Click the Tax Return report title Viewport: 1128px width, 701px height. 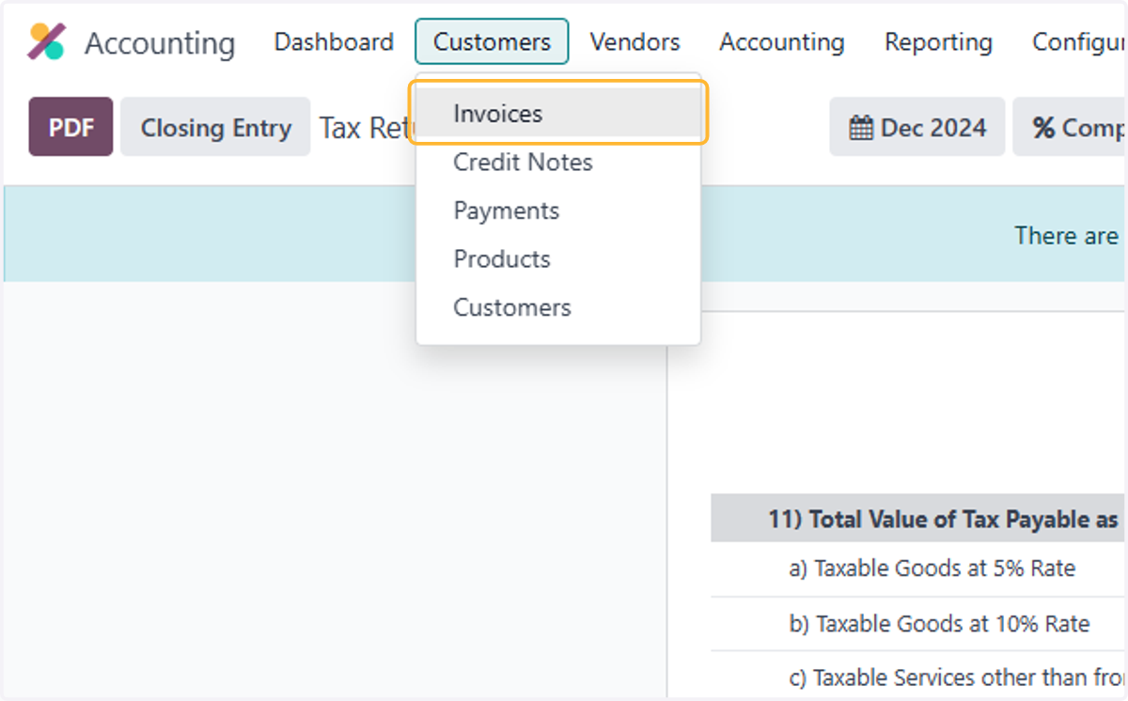(367, 128)
